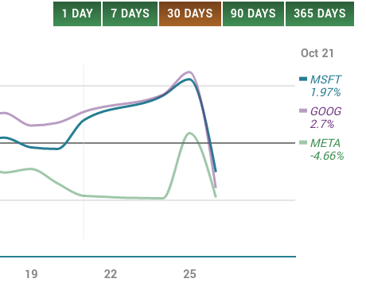
Task: Select the 1 DAY range tab
Action: click(x=77, y=14)
